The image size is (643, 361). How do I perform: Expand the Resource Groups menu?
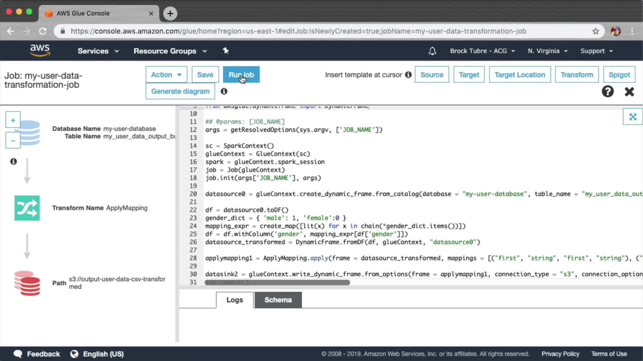tap(170, 51)
